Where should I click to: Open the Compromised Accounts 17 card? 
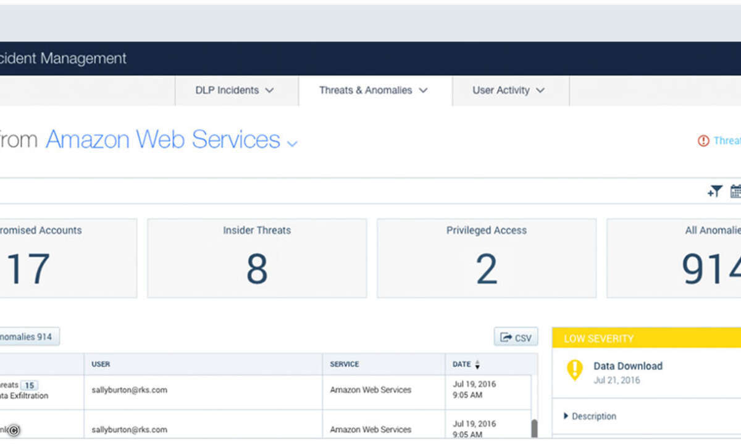pos(69,258)
